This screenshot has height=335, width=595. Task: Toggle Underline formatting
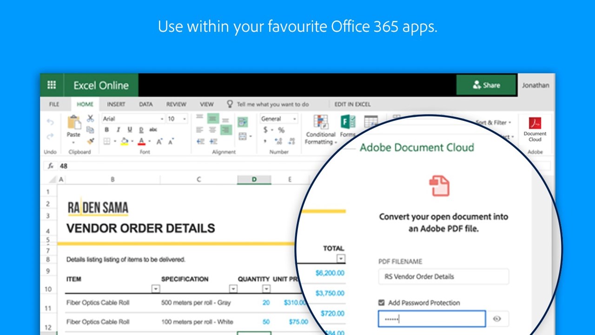pyautogui.click(x=130, y=130)
